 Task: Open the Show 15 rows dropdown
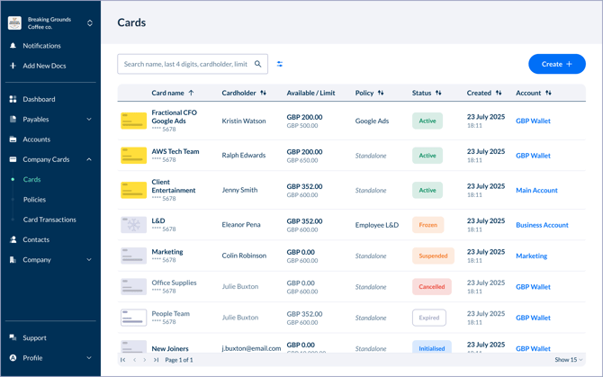(x=569, y=360)
